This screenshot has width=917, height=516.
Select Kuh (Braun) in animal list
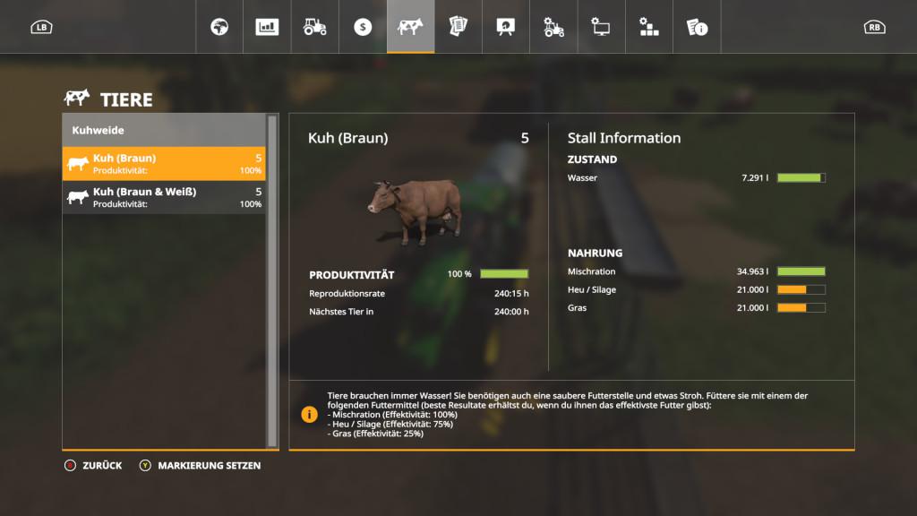164,164
